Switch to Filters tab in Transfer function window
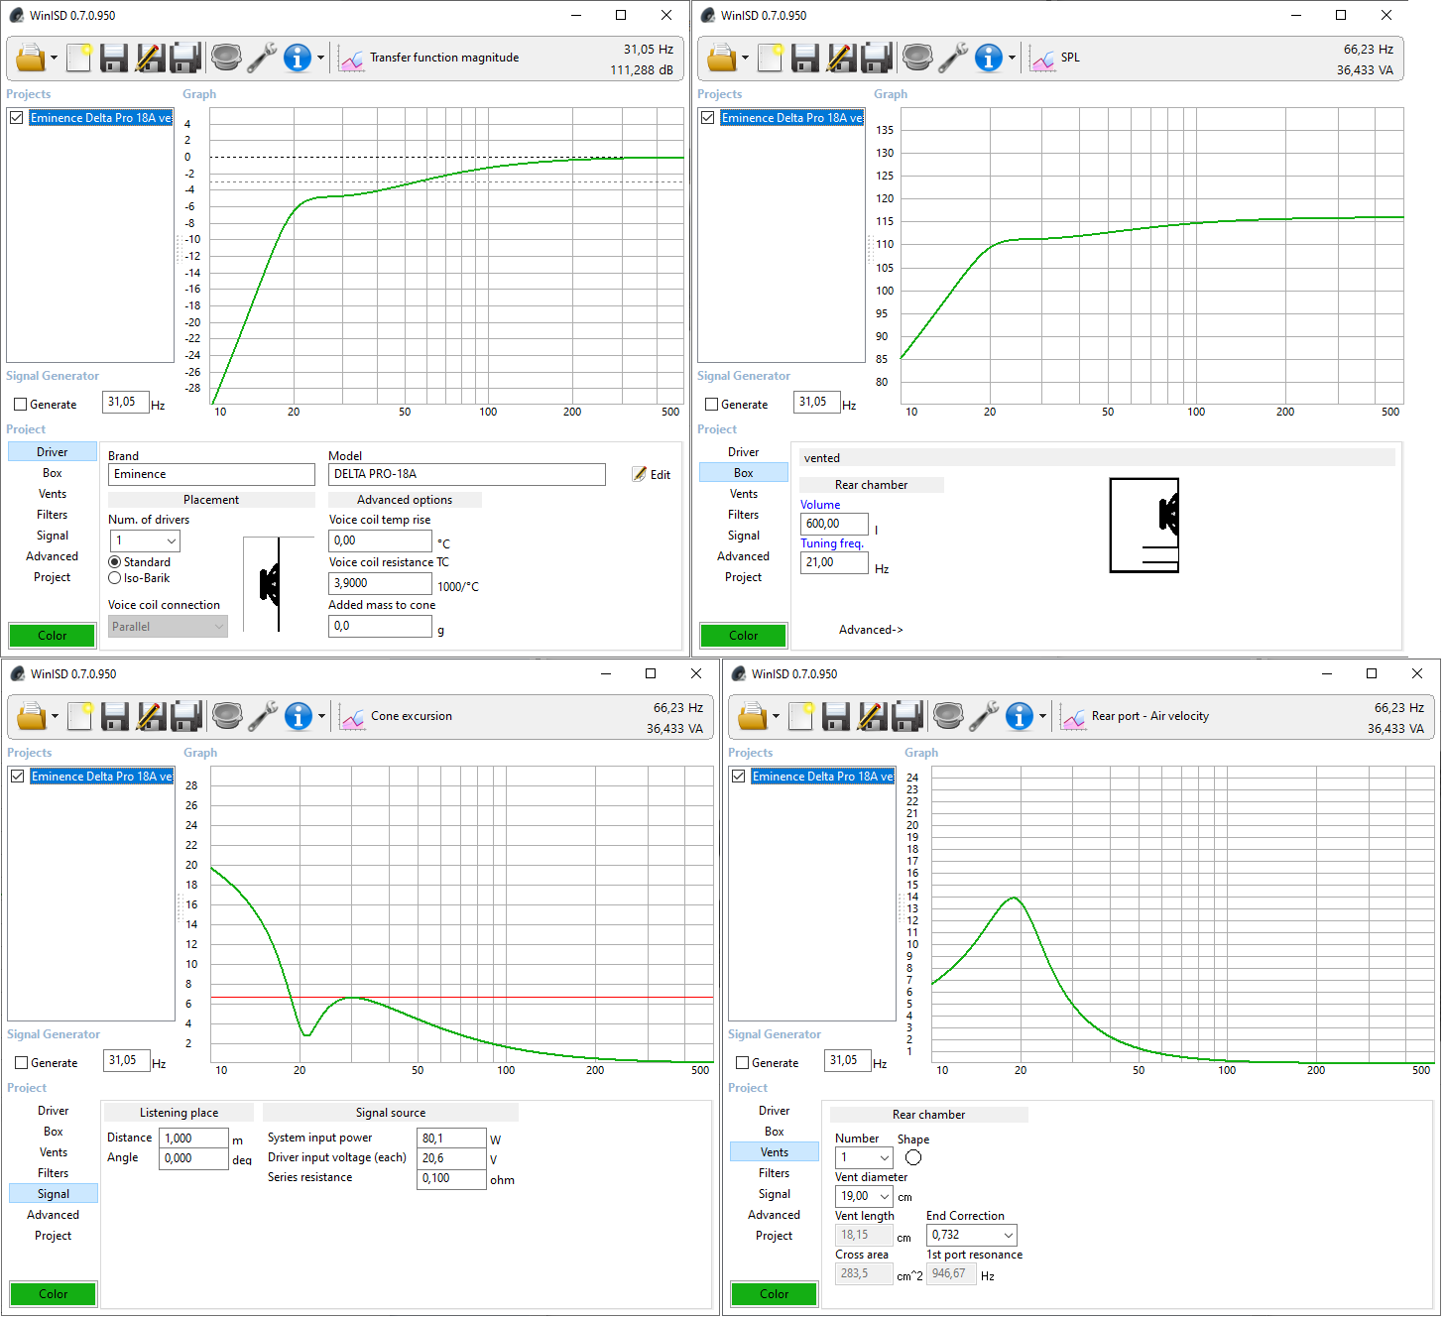The width and height of the screenshot is (1446, 1319). click(53, 515)
